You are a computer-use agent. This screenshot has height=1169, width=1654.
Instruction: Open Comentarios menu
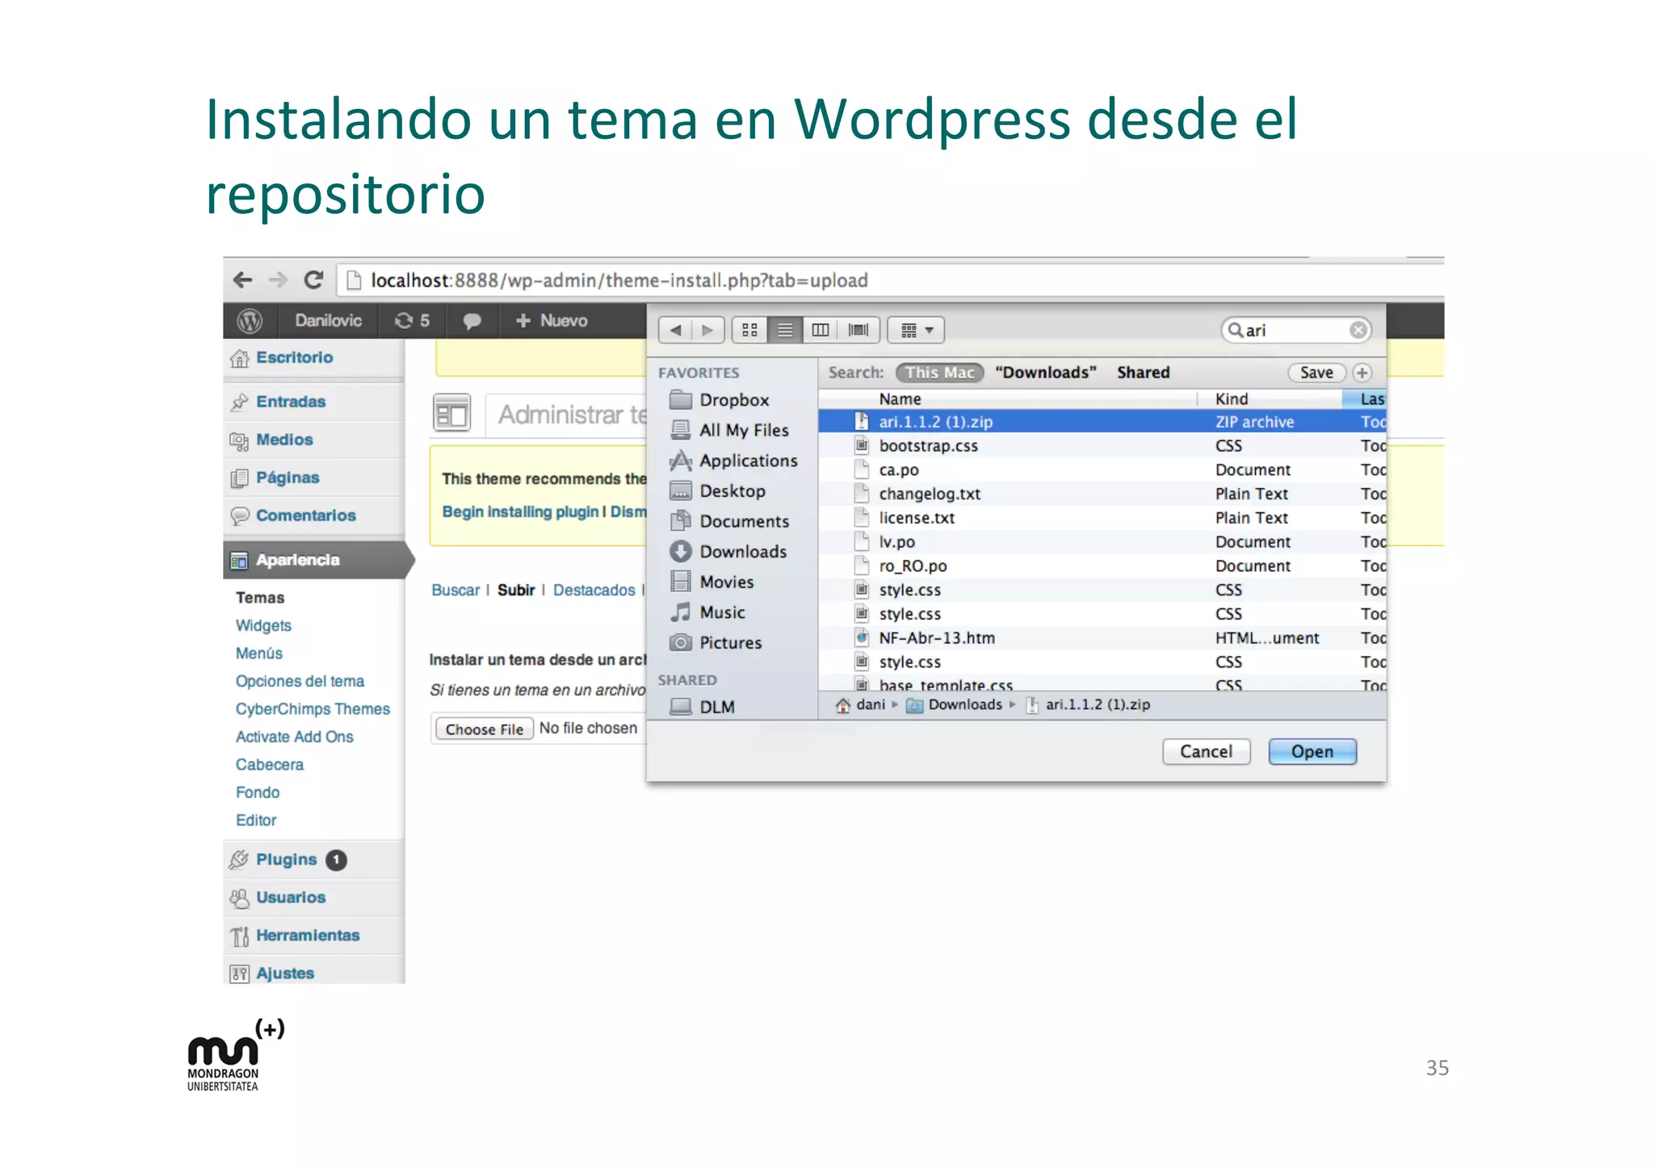[x=314, y=515]
